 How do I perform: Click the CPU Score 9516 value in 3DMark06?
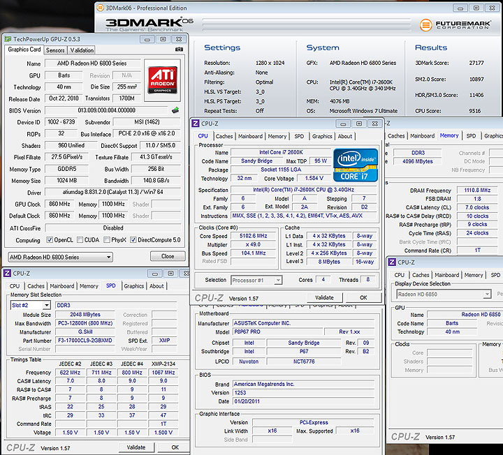click(x=475, y=111)
